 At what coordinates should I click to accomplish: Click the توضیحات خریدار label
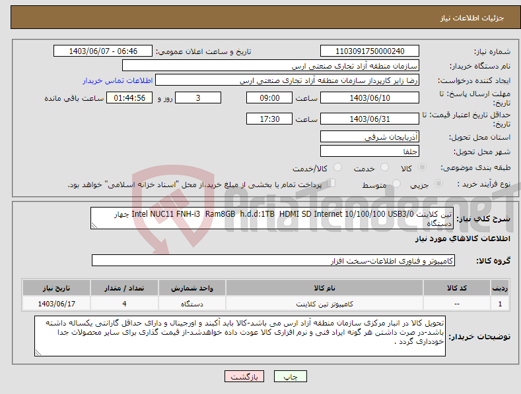pos(480,337)
